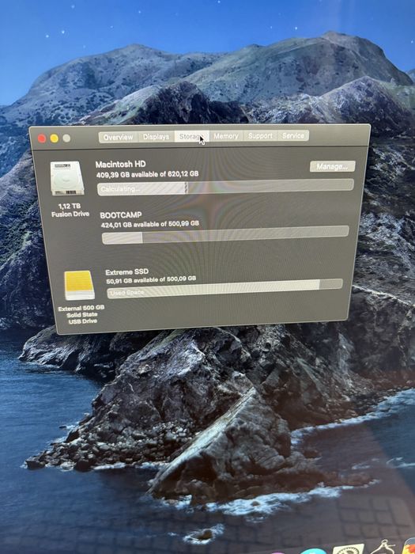Click the gray disabled zoom window button
The image size is (415, 554).
point(66,138)
